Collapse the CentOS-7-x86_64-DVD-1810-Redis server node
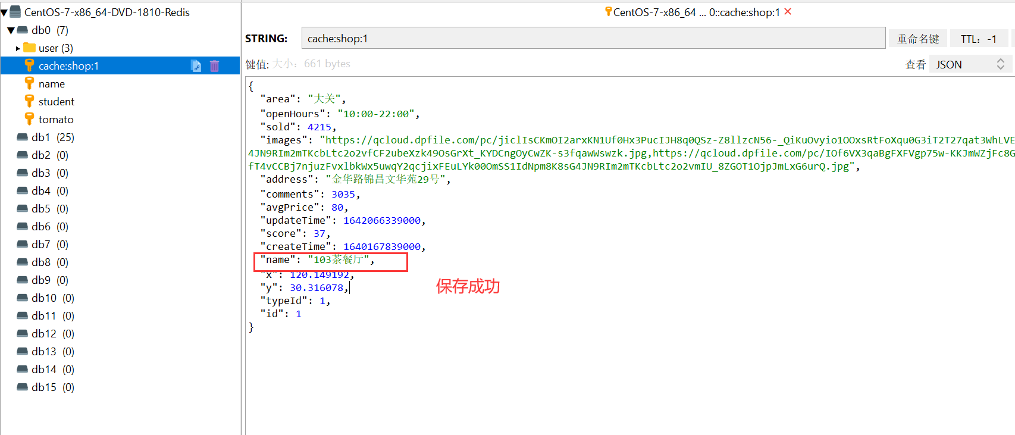Screen dimensions: 1015x435 [4, 12]
